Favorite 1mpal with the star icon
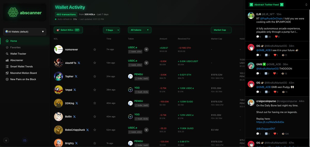This screenshot has height=147, width=310. (95, 90)
